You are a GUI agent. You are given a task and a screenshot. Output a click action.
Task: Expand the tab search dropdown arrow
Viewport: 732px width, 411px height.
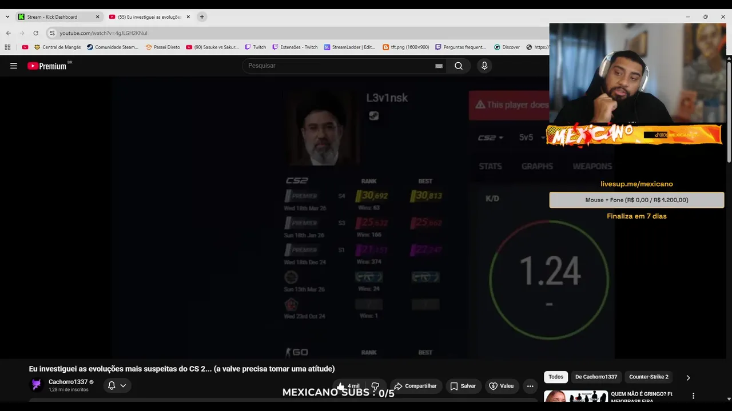pyautogui.click(x=7, y=17)
